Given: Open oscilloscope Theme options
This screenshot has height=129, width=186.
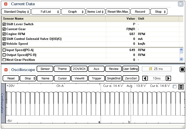Looking at the screenshot, I should (x=62, y=69).
